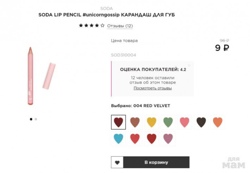Switch to the second product image dot
Viewport: 250px width, 173px height.
click(36, 119)
